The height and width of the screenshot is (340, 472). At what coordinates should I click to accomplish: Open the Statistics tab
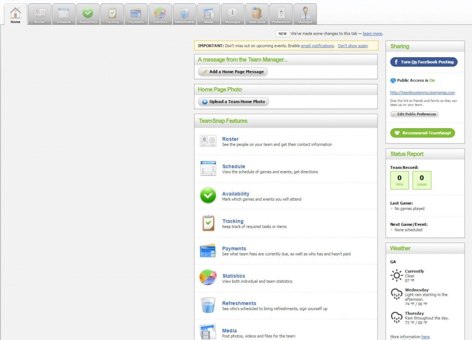[160, 14]
